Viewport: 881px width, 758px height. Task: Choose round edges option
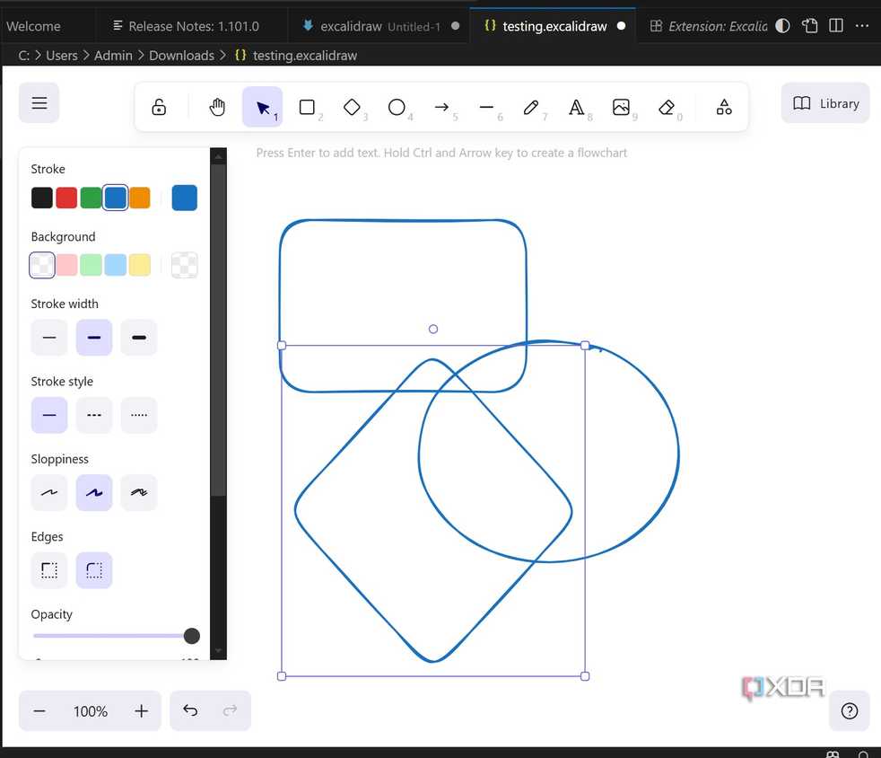tap(94, 570)
